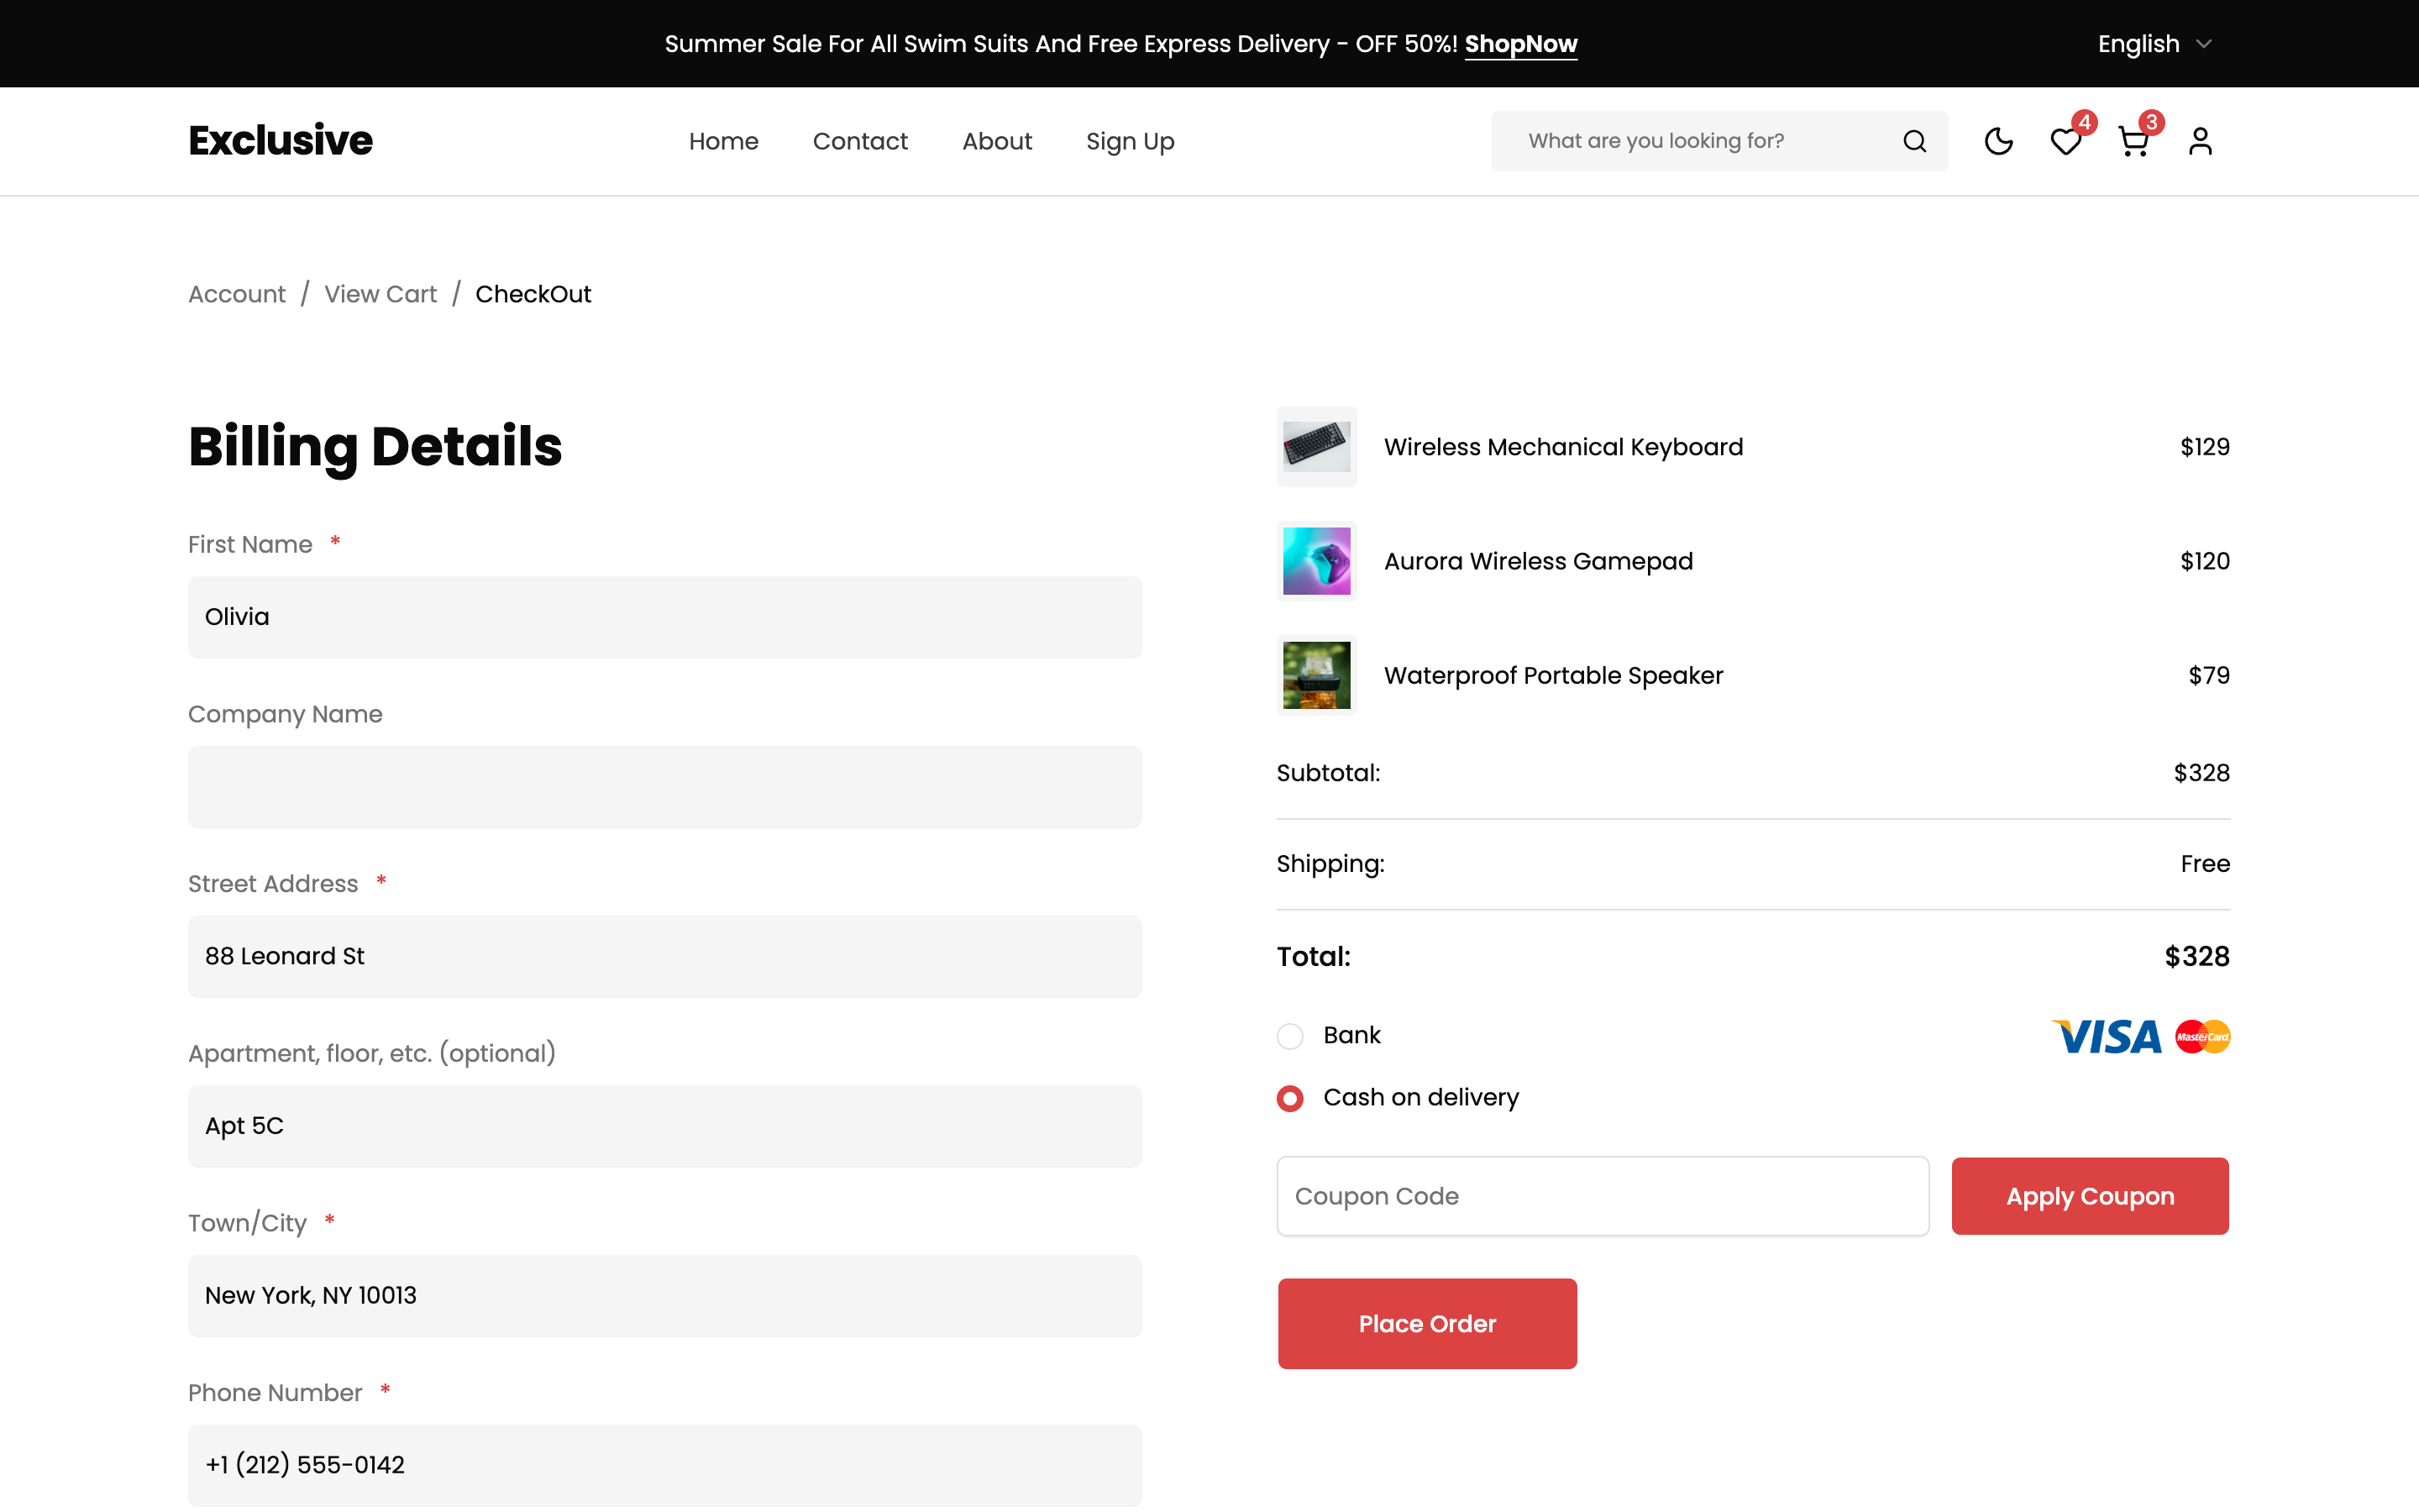Viewport: 2419px width, 1512px height.
Task: Toggle dark mode with the moon icon
Action: (x=1998, y=141)
